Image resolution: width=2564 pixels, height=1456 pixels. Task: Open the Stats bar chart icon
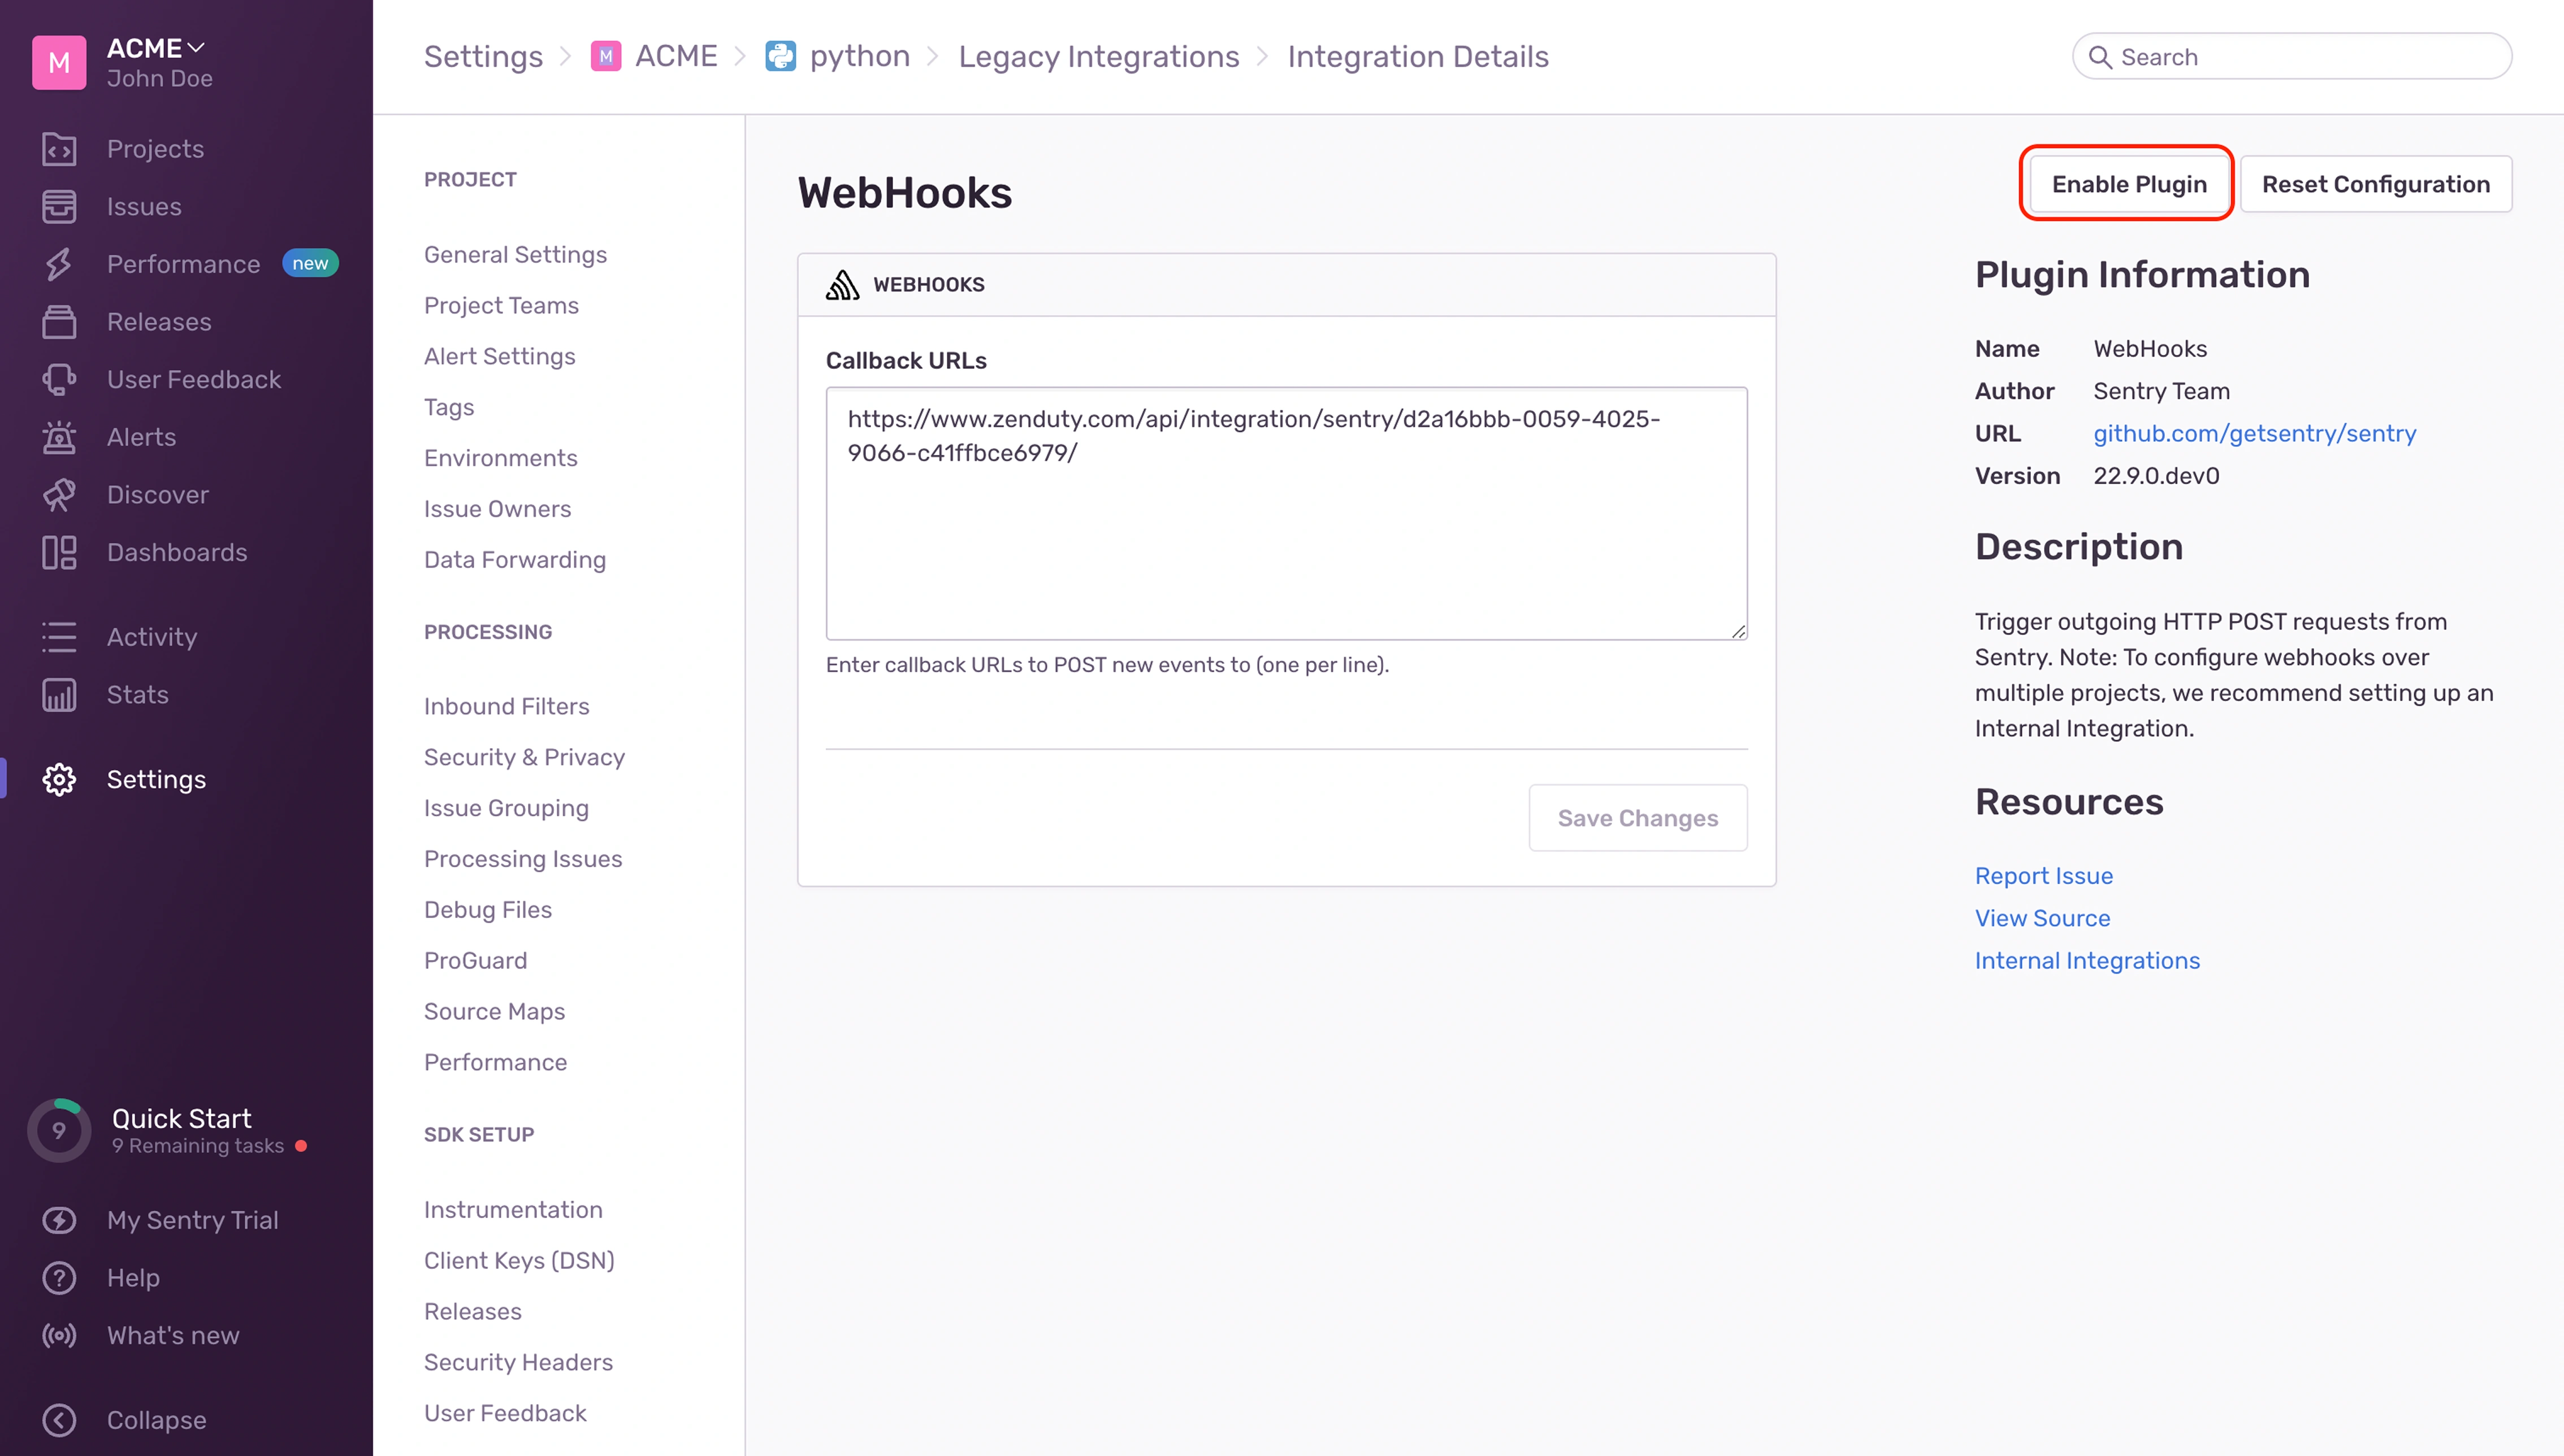pos(59,695)
